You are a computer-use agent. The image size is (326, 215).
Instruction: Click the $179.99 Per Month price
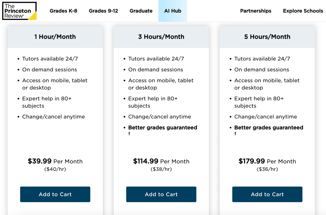[267, 161]
